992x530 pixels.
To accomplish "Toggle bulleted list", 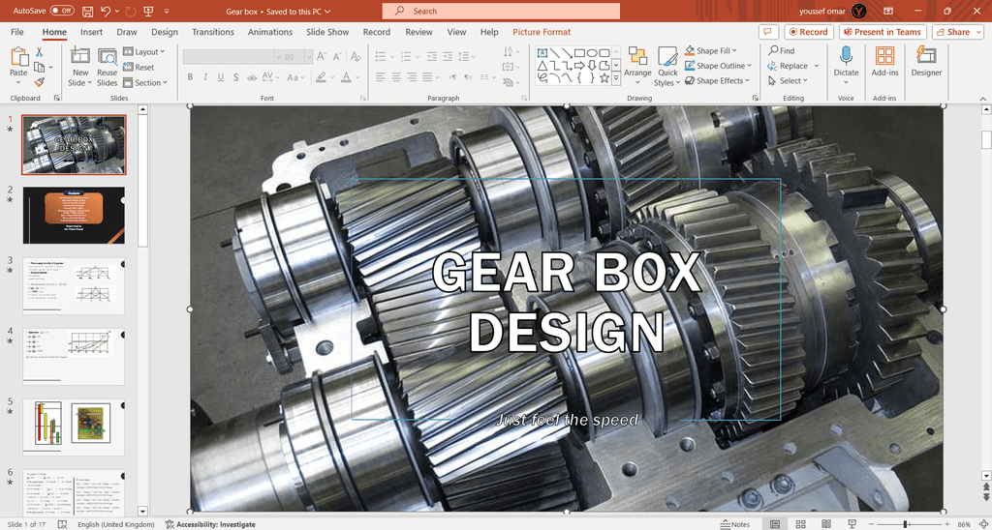I will pyautogui.click(x=380, y=56).
